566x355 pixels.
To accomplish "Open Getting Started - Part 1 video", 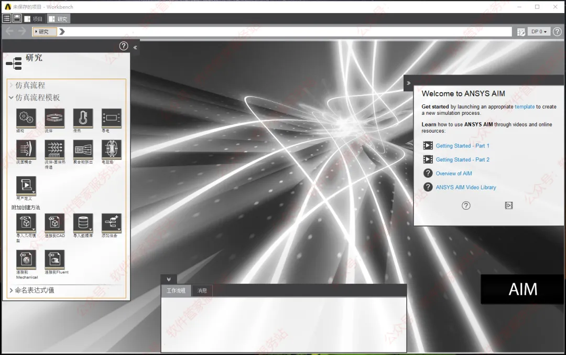I will [462, 146].
